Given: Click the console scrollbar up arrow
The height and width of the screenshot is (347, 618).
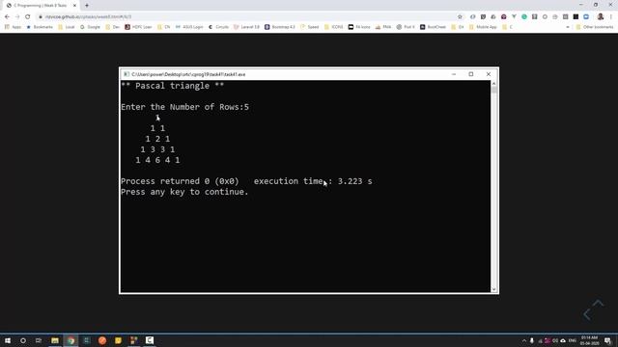Looking at the screenshot, I should coord(493,84).
